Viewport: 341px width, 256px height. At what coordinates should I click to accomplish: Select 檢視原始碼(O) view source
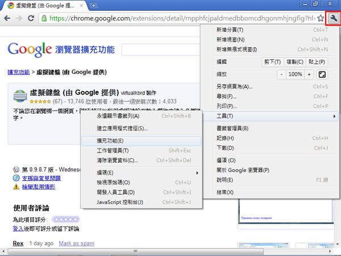click(x=142, y=183)
